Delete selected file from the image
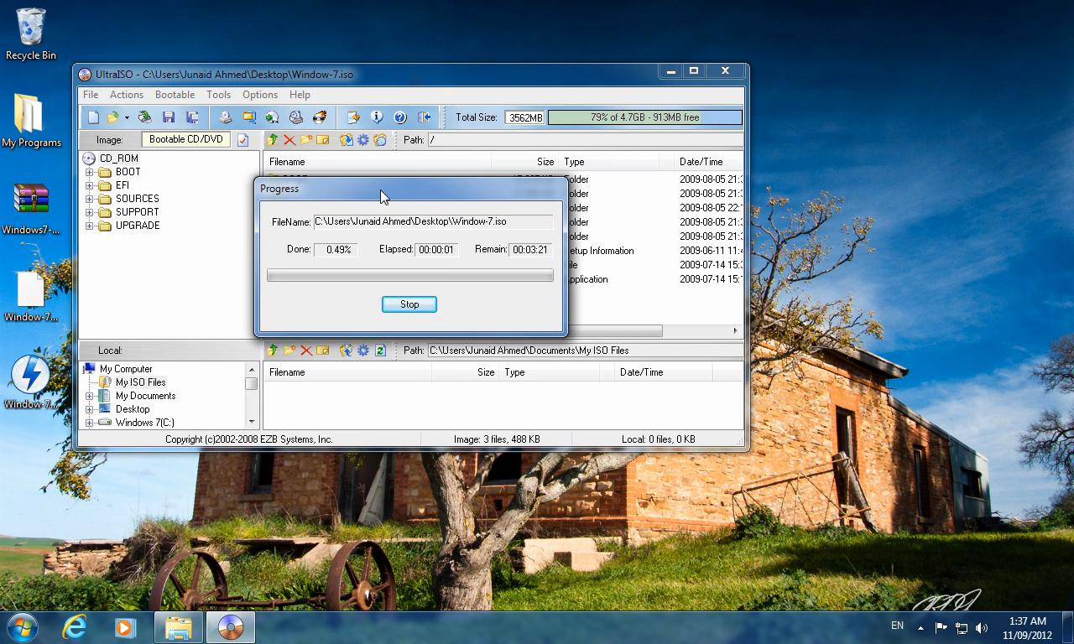Screen dimensions: 1074x644 (289, 140)
